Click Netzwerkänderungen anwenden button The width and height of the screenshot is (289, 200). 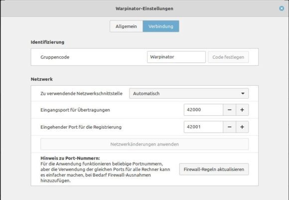click(x=144, y=144)
